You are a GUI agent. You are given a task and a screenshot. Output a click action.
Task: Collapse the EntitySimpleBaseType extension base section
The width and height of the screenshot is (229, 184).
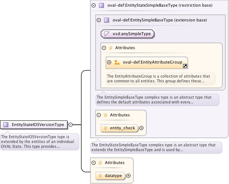click(99, 20)
